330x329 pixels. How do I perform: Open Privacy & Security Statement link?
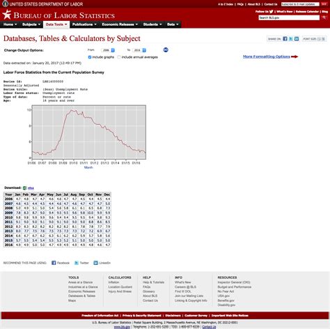click(x=142, y=316)
